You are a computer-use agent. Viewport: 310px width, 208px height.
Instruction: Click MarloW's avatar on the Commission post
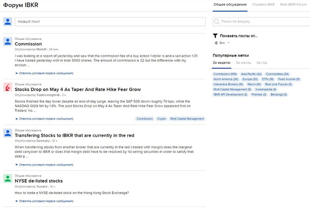8,41
